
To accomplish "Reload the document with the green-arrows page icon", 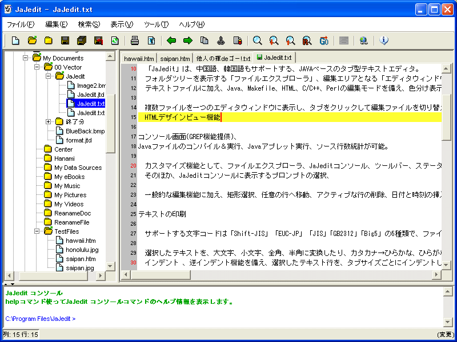I will (x=115, y=40).
